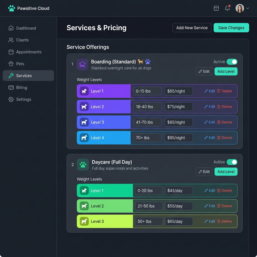Click the 0-20 lbs weight field
Viewport: 257px width, 257px height.
click(x=149, y=190)
